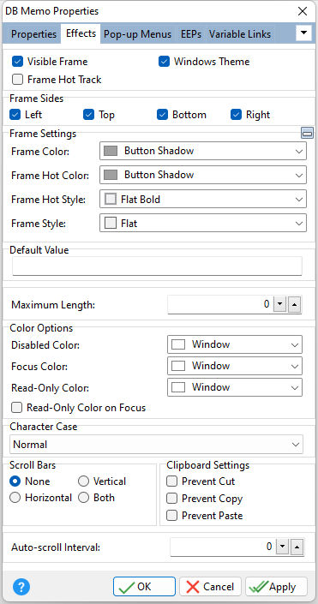The width and height of the screenshot is (318, 604).
Task: Click the Apply button
Action: (x=276, y=587)
